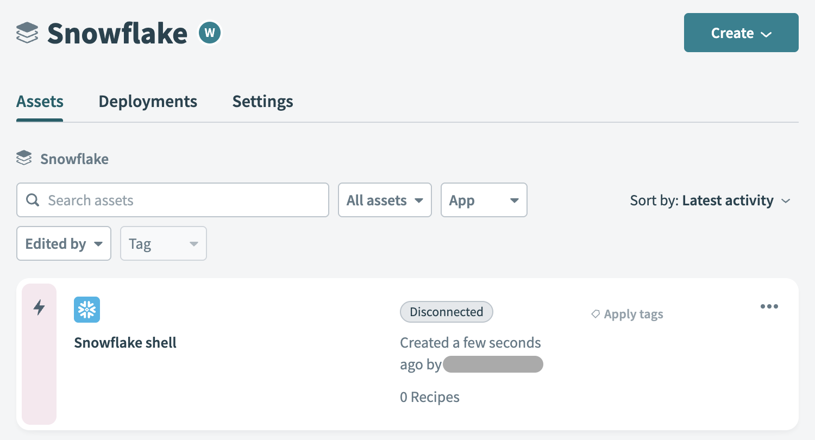Click the search magnifier icon
This screenshot has width=815, height=440.
[x=33, y=200]
